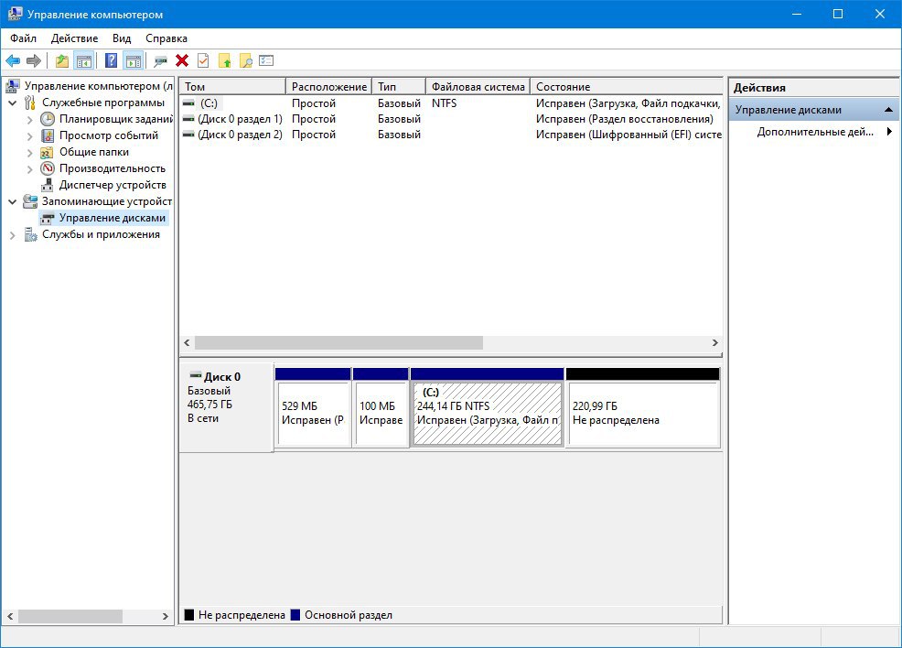Expand the Просмотр событий node

(x=30, y=136)
